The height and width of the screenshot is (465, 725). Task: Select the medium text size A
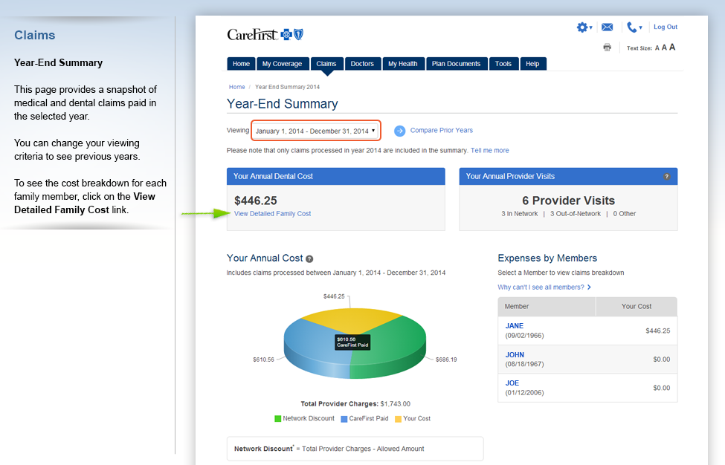click(664, 48)
